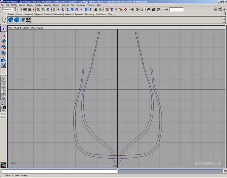
Task: Toggle Attribute Editor display icon
Action: (x=216, y=9)
